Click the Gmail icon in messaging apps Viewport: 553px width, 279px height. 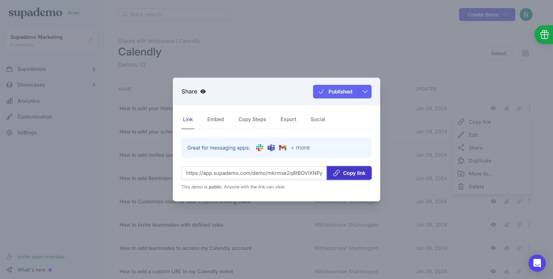click(x=283, y=148)
